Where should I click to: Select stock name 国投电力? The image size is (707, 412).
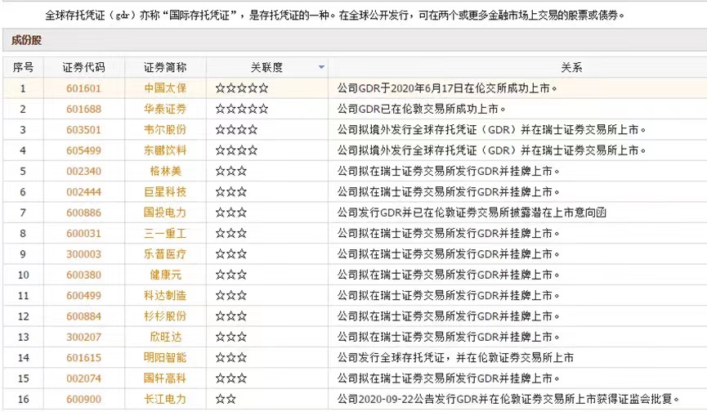165,213
